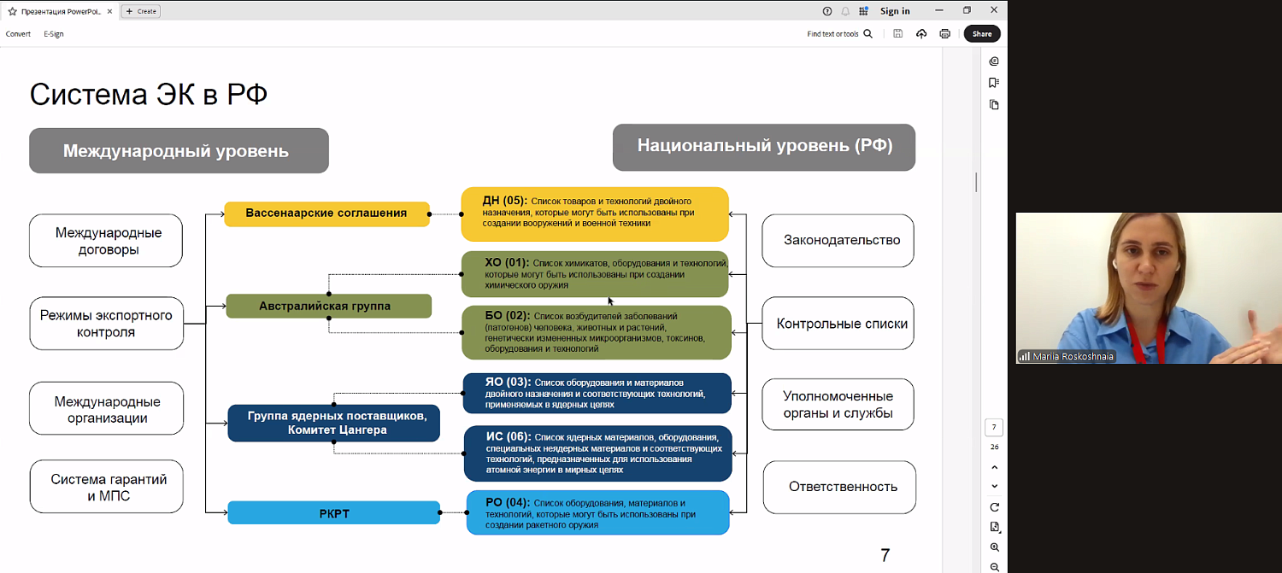Screen dimensions: 1282x573
Task: Open the Convert menu
Action: tap(18, 33)
